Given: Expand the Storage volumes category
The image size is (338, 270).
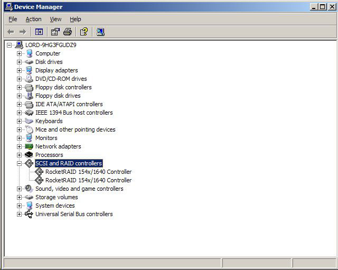Looking at the screenshot, I should pyautogui.click(x=19, y=197).
